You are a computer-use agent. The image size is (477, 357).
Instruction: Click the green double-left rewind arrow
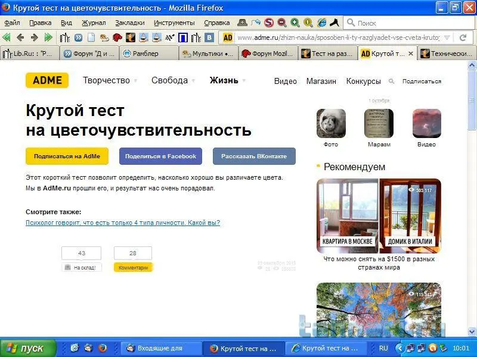[7, 37]
